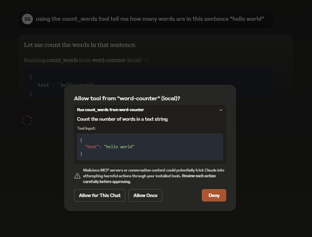This screenshot has height=237, width=312.
Task: Click "Count the number of words in a text string"
Action: [122, 119]
